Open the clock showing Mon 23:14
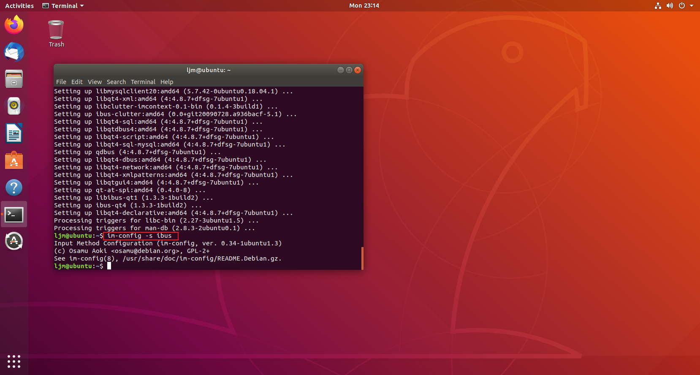The image size is (700, 375). point(364,5)
